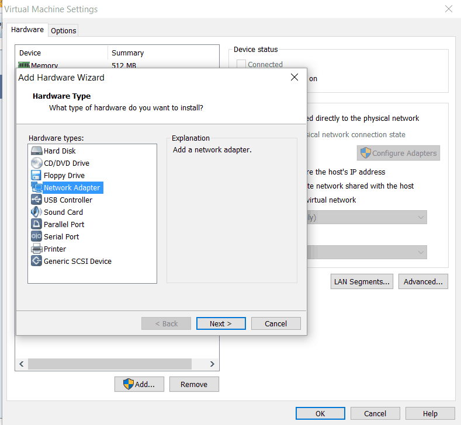
Task: Click Next in the wizard
Action: [220, 323]
